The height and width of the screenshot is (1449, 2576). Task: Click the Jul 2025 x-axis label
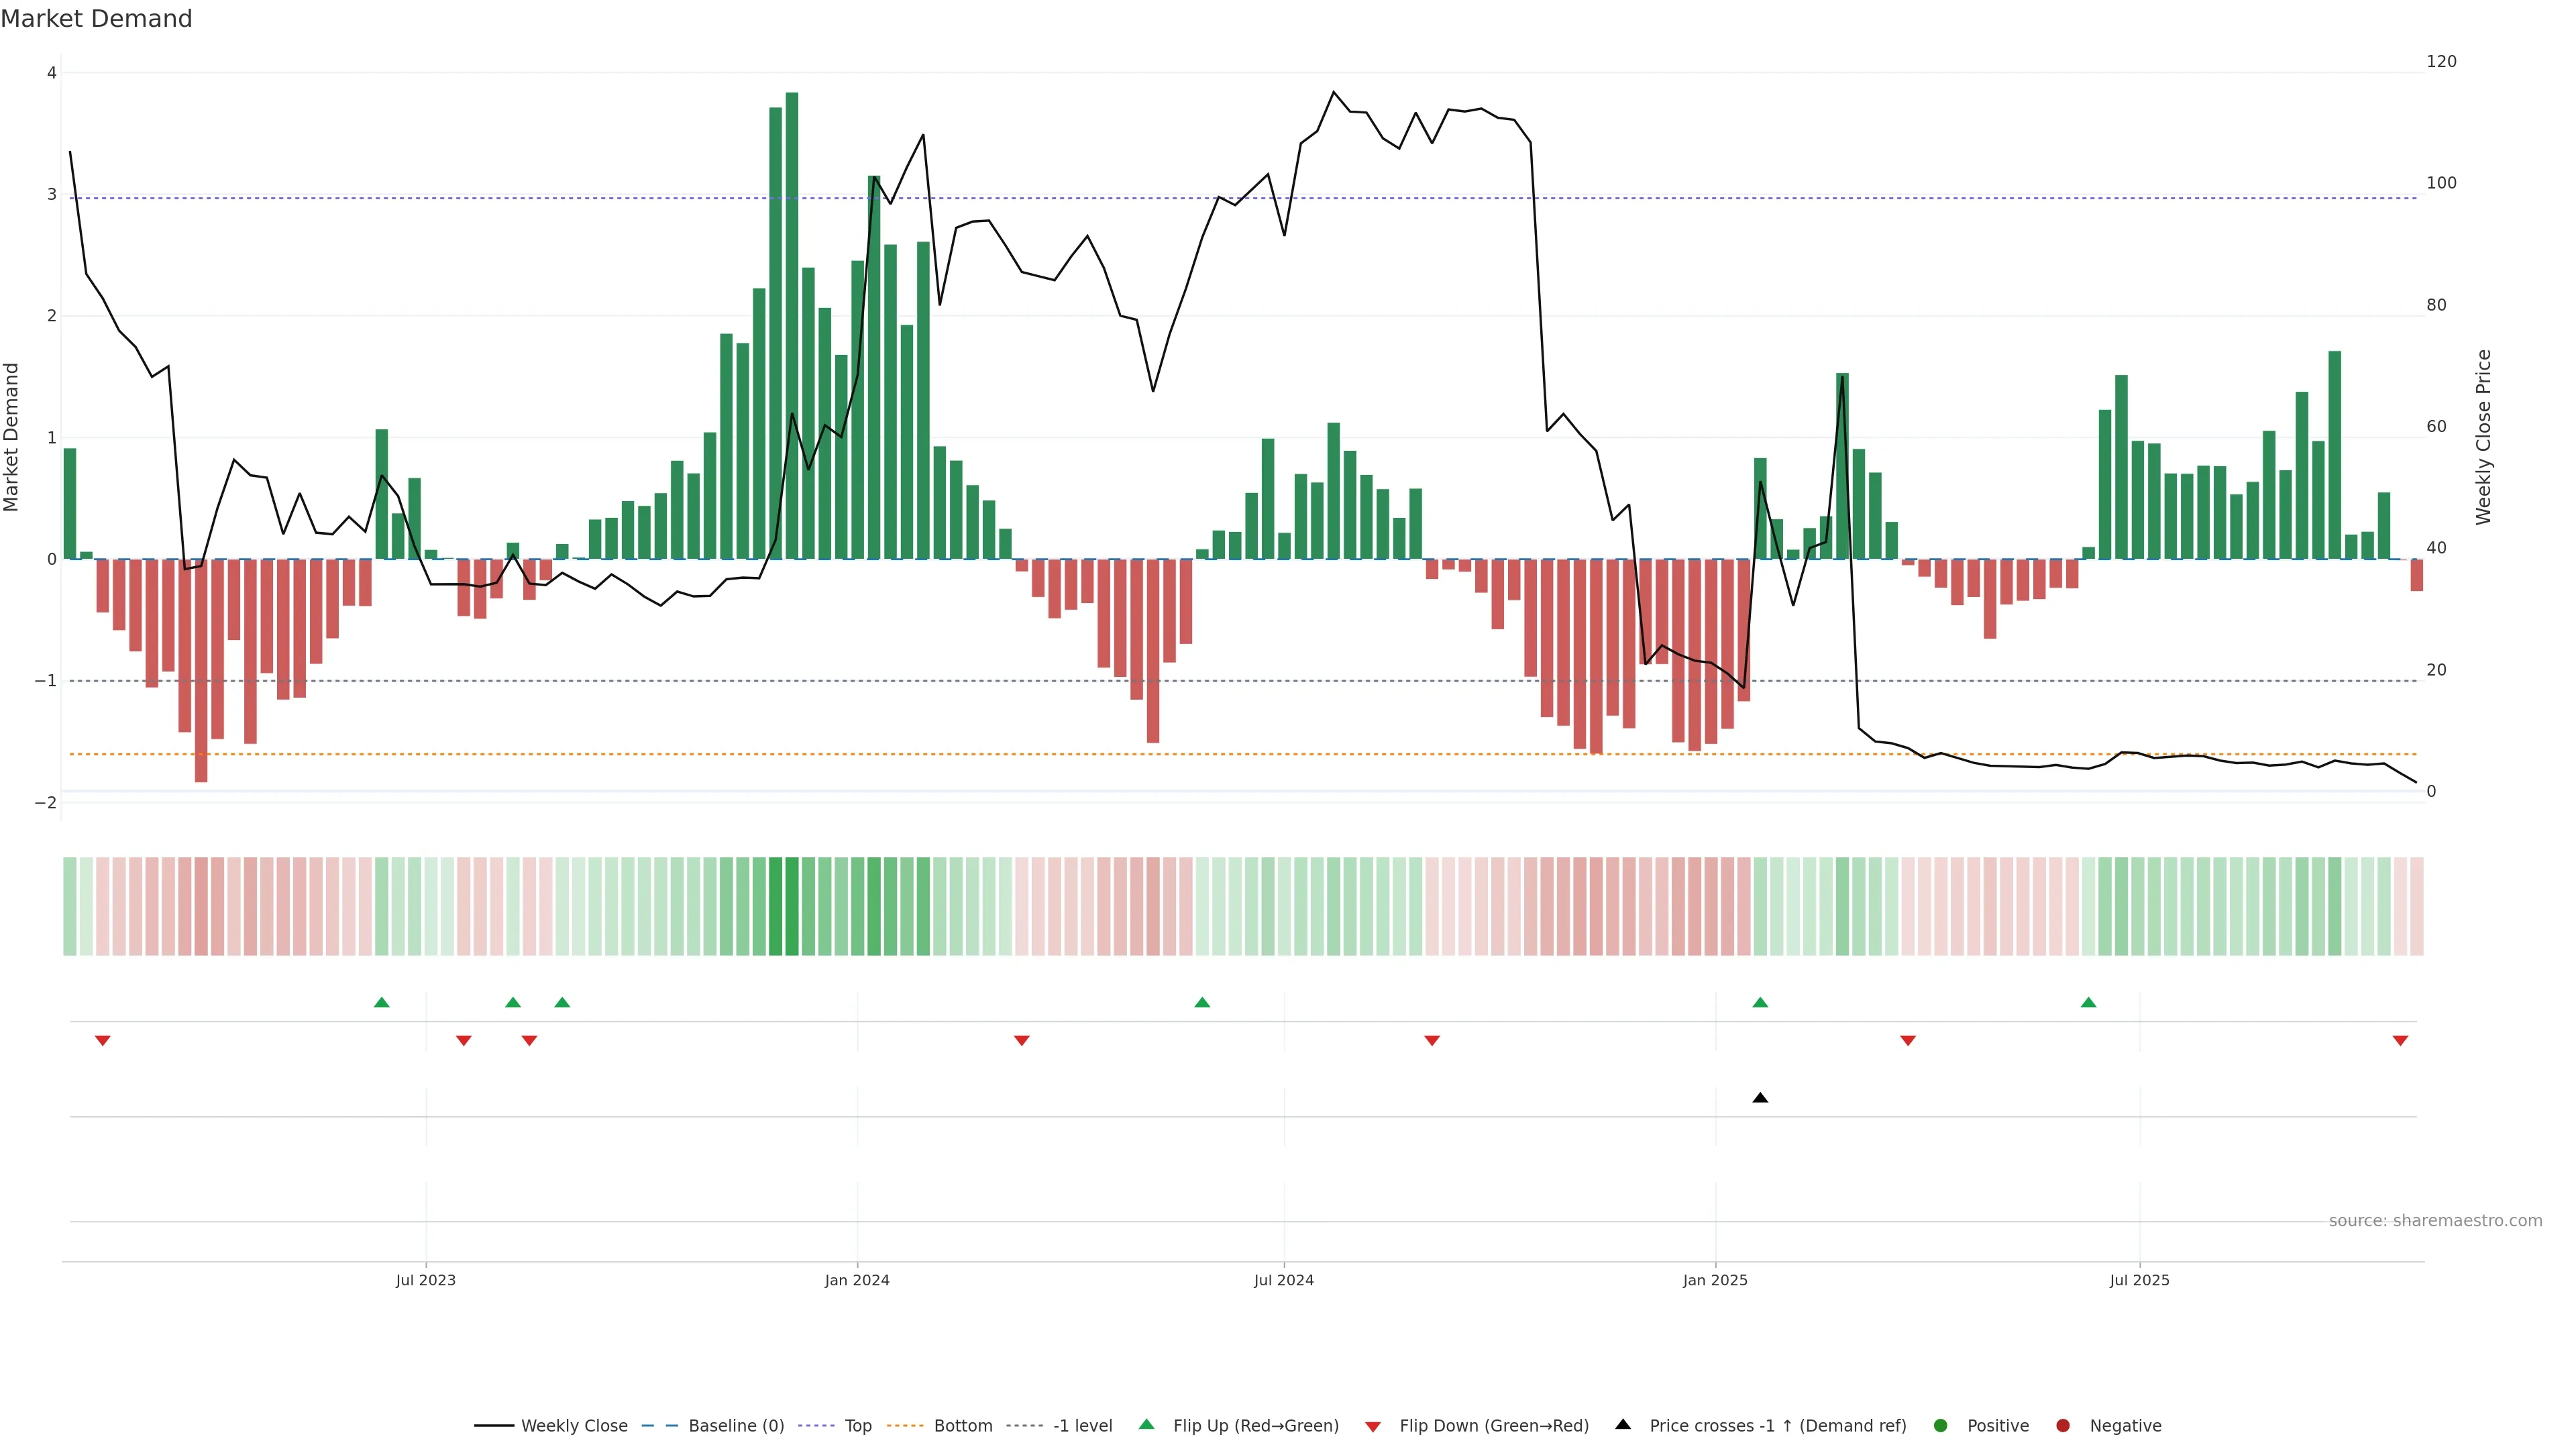[2139, 1280]
